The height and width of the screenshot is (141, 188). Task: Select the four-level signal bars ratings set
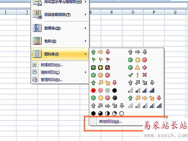pyautogui.click(x=141, y=91)
